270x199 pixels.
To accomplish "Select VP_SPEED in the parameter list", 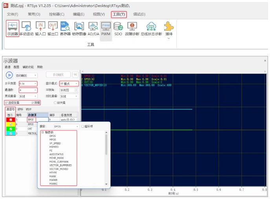I will click(55, 143).
